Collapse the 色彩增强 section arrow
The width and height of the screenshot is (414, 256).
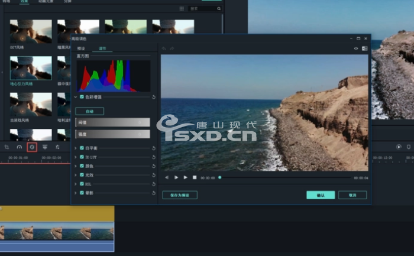point(76,97)
